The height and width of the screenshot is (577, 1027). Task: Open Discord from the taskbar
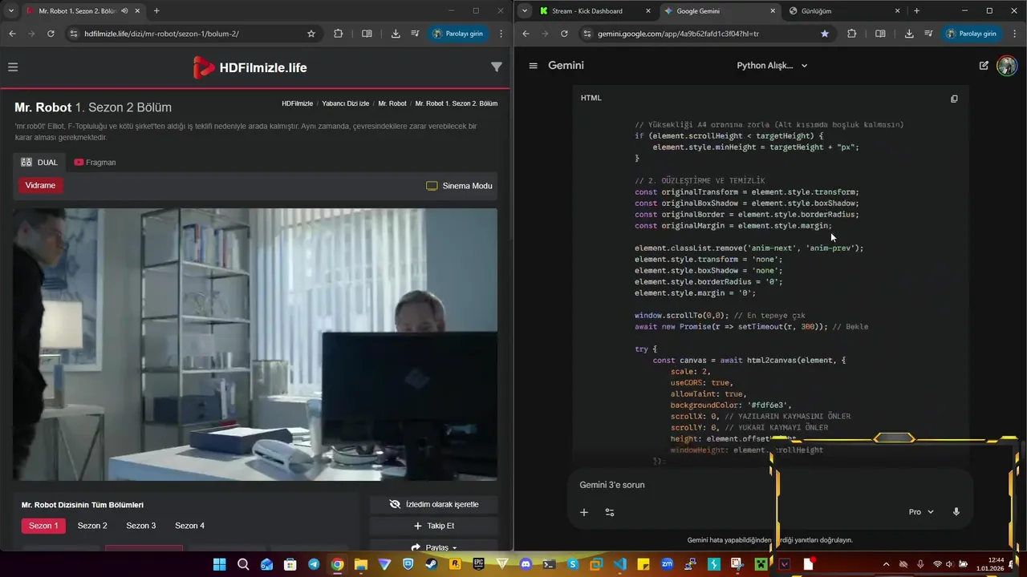(x=526, y=564)
